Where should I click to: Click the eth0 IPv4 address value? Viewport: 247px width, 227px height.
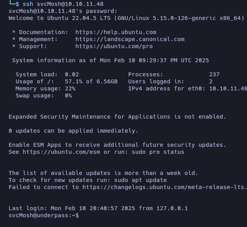click(228, 88)
